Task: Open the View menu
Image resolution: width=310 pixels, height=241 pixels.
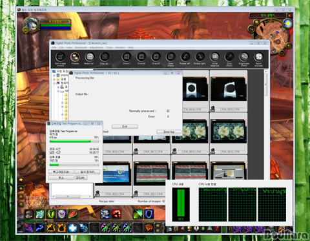Action: (69, 47)
